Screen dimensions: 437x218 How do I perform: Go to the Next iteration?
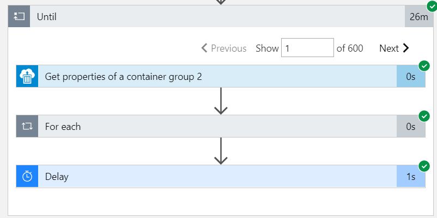point(394,48)
